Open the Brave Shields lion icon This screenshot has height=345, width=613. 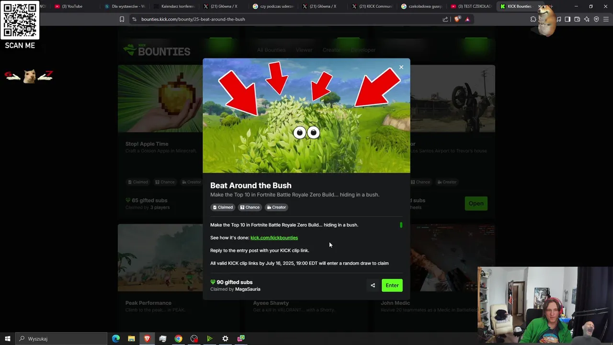(457, 19)
